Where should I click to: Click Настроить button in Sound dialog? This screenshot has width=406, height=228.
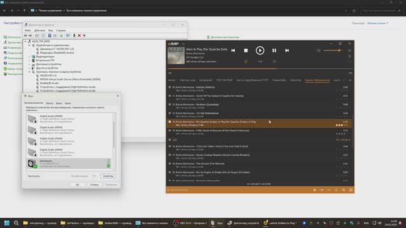point(34,176)
